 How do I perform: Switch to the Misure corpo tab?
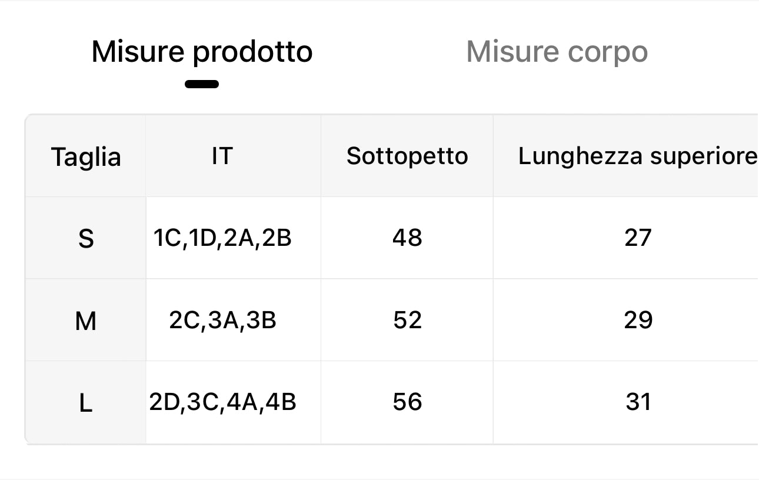pos(557,52)
